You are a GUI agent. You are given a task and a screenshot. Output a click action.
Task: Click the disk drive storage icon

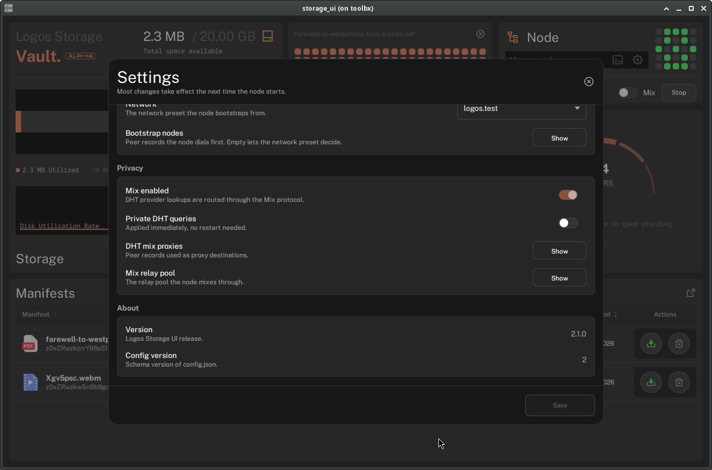268,36
